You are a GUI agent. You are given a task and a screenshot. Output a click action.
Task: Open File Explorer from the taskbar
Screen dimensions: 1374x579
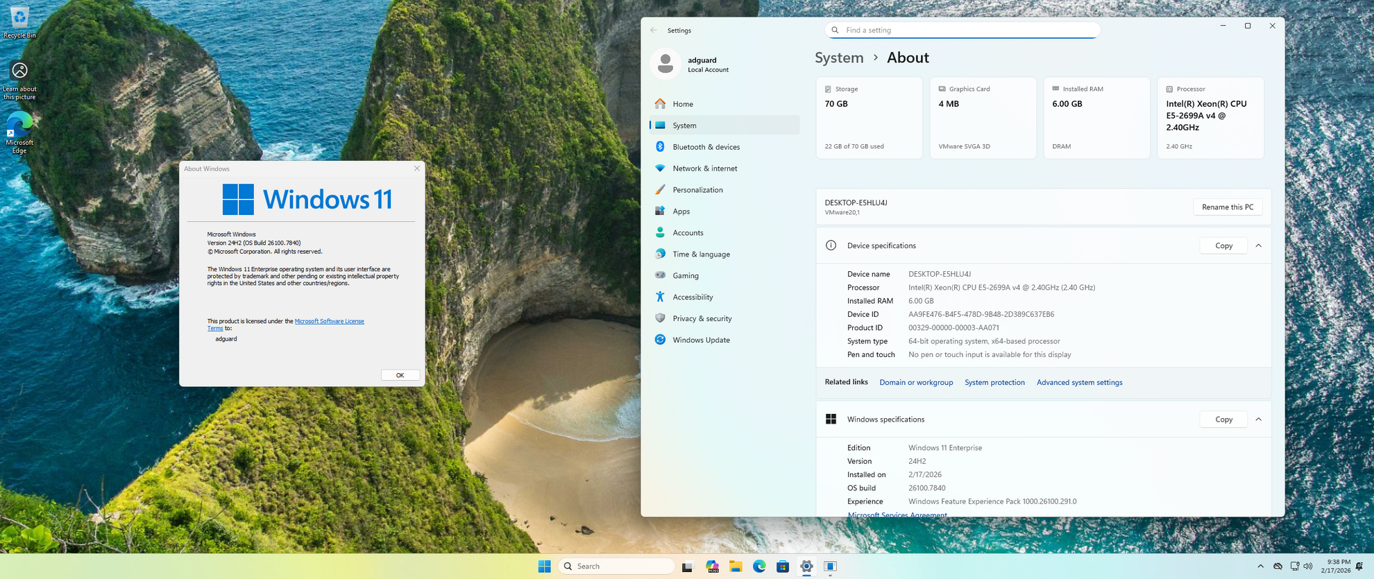736,567
